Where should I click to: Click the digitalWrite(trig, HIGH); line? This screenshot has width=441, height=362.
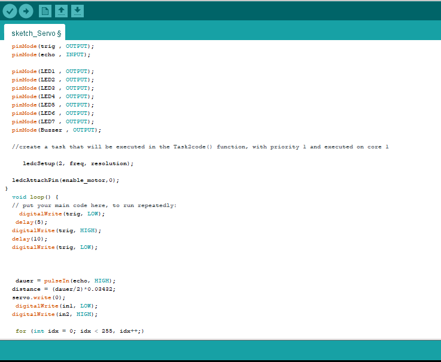tap(56, 230)
